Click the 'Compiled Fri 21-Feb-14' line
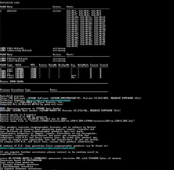The image size is (174, 170). pos(31,104)
